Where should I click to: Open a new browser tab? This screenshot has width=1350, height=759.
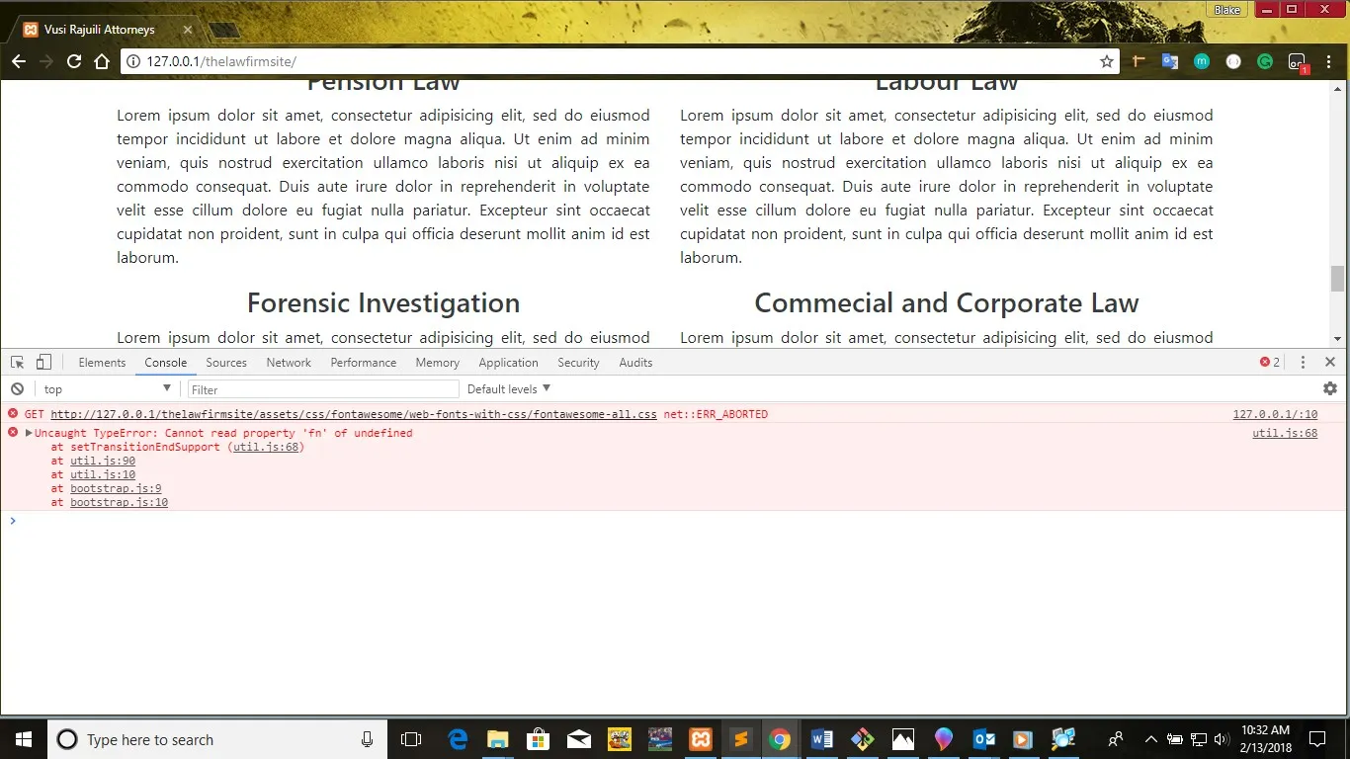(x=225, y=31)
